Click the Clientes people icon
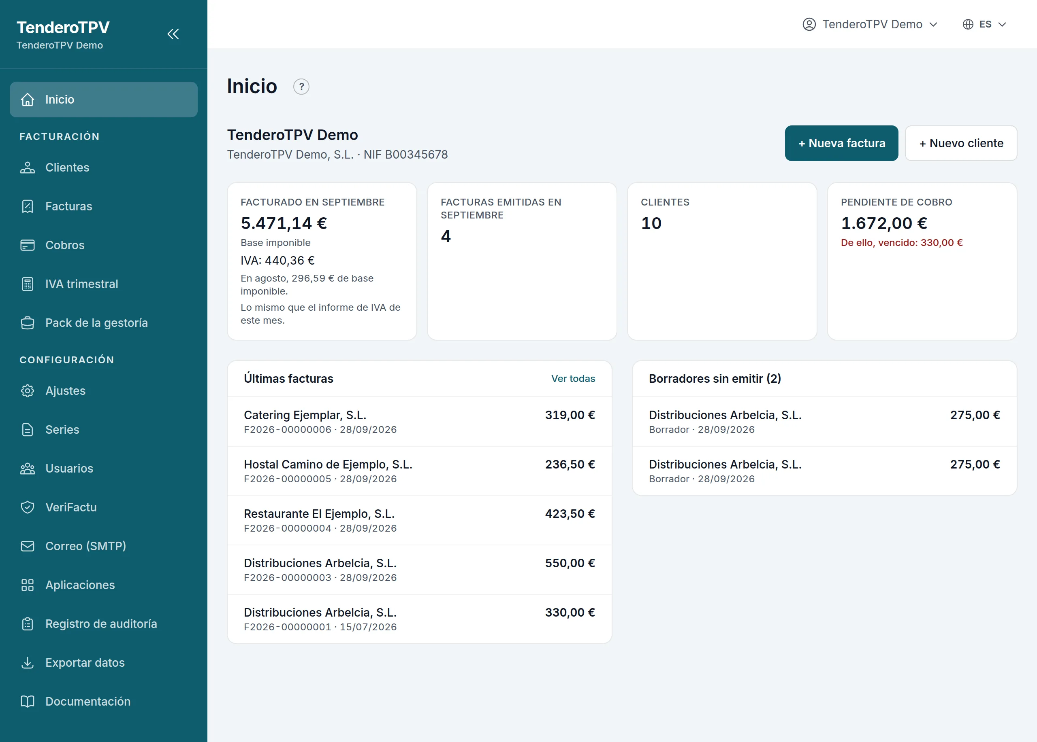Viewport: 1037px width, 742px height. pos(28,167)
